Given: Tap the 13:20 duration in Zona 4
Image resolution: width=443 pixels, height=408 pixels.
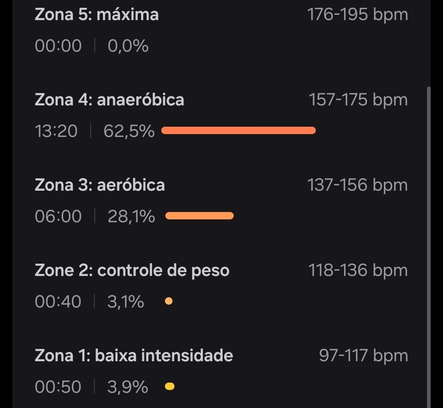Looking at the screenshot, I should point(56,131).
